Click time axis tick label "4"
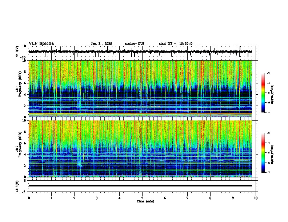This screenshot has height=222, width=288. pos(120,198)
